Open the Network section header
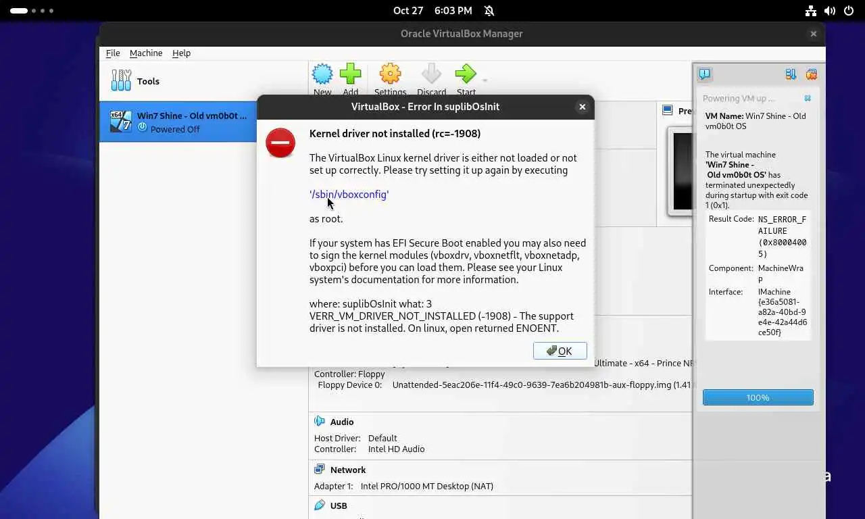 tap(348, 470)
